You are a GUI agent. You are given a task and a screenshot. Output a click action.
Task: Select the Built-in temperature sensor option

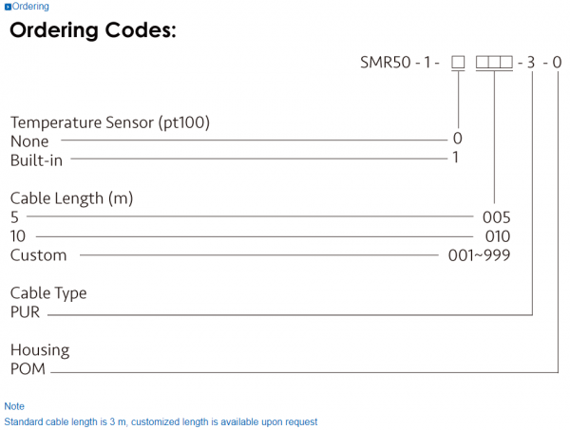(36, 160)
